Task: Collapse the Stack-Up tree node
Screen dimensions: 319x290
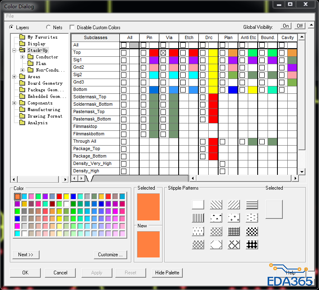Action: pos(14,50)
